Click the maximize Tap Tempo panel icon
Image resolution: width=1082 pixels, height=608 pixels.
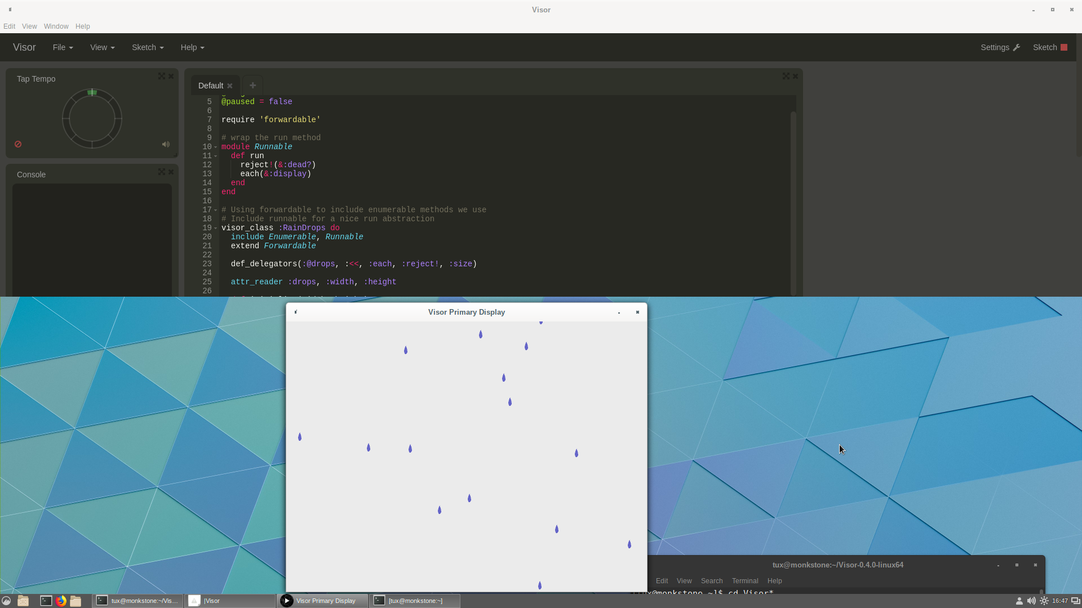click(161, 76)
